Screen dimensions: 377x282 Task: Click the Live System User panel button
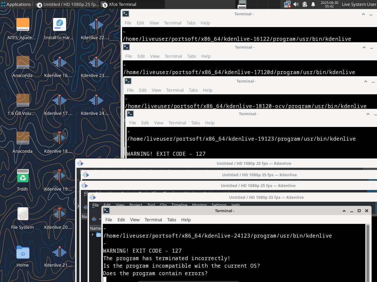click(x=359, y=4)
